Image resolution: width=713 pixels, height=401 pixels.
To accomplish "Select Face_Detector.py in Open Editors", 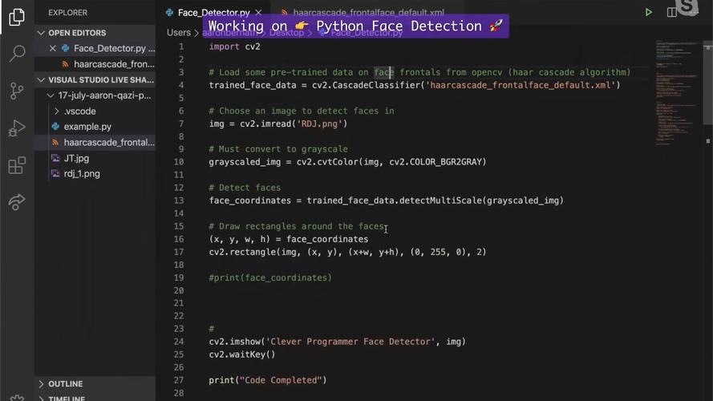I will coord(114,48).
